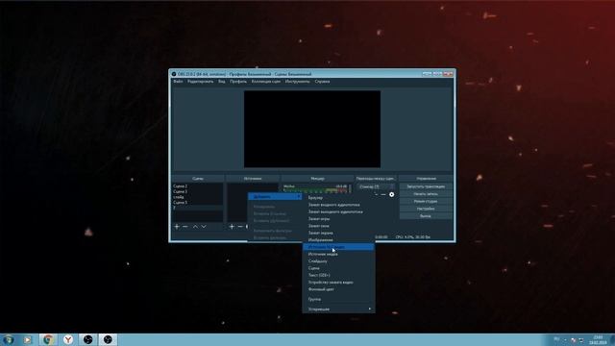Choose Группа in the add source menu

pos(338,299)
